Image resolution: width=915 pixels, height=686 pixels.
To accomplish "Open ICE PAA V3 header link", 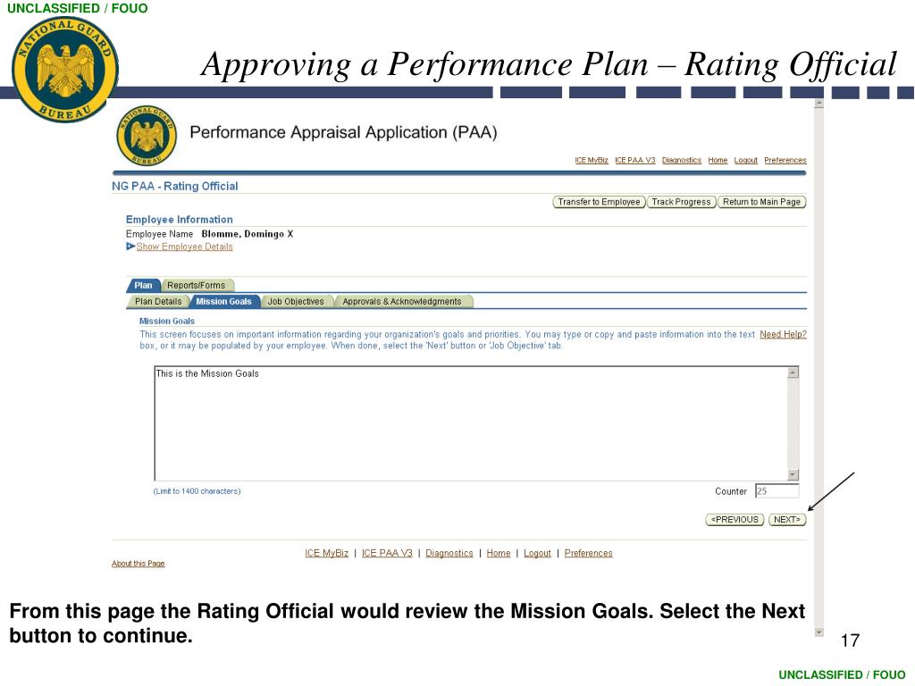I will (x=635, y=160).
